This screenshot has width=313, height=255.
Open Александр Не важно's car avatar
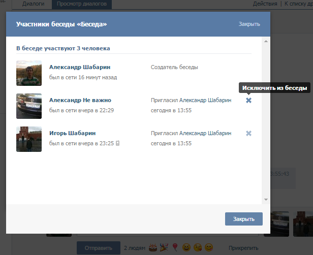[29, 106]
